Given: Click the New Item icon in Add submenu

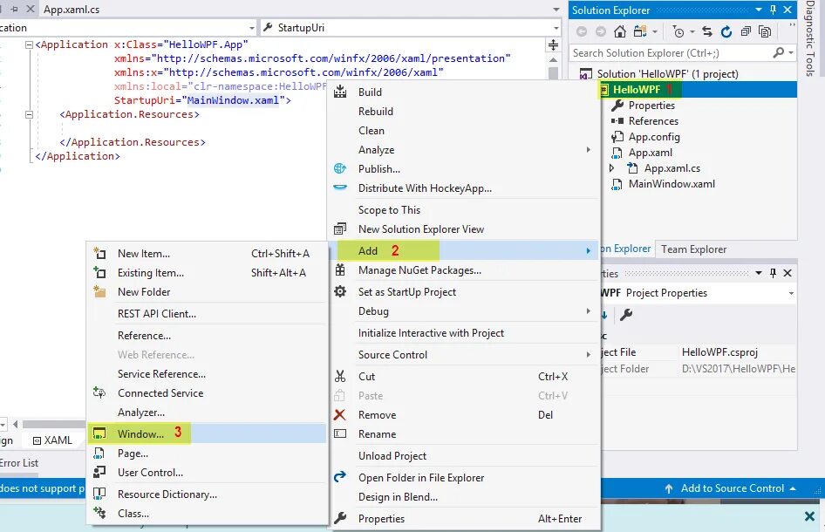Looking at the screenshot, I should tap(99, 253).
